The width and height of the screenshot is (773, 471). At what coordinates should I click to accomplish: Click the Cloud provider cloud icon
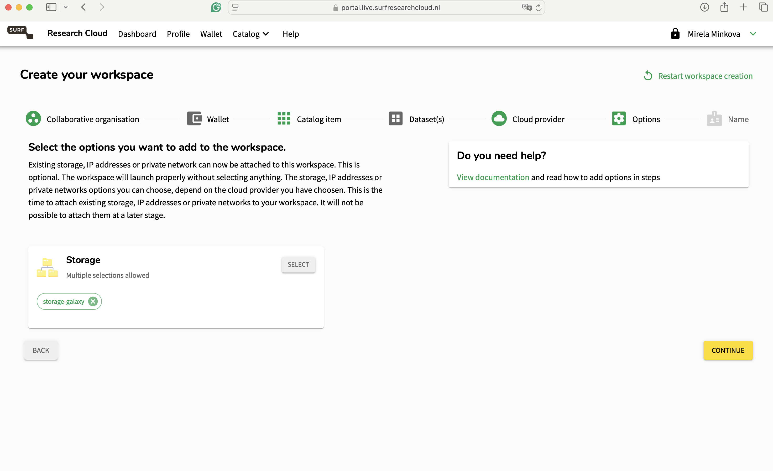click(x=499, y=119)
